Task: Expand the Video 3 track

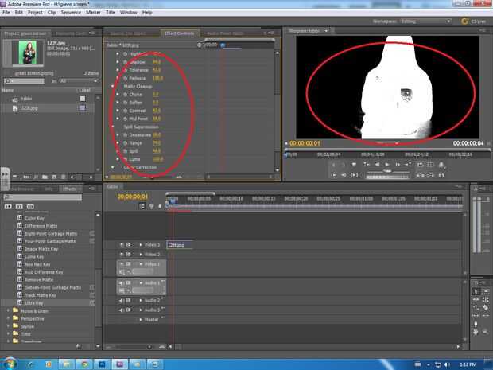Action: [x=141, y=245]
